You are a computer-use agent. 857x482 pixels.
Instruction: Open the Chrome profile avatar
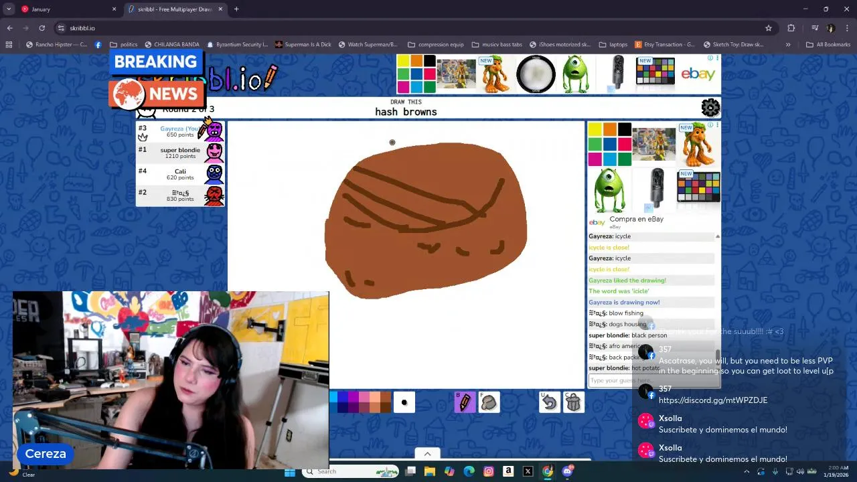[831, 28]
